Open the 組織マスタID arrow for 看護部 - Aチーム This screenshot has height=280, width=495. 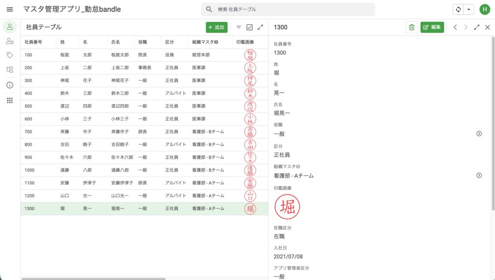pos(479,176)
